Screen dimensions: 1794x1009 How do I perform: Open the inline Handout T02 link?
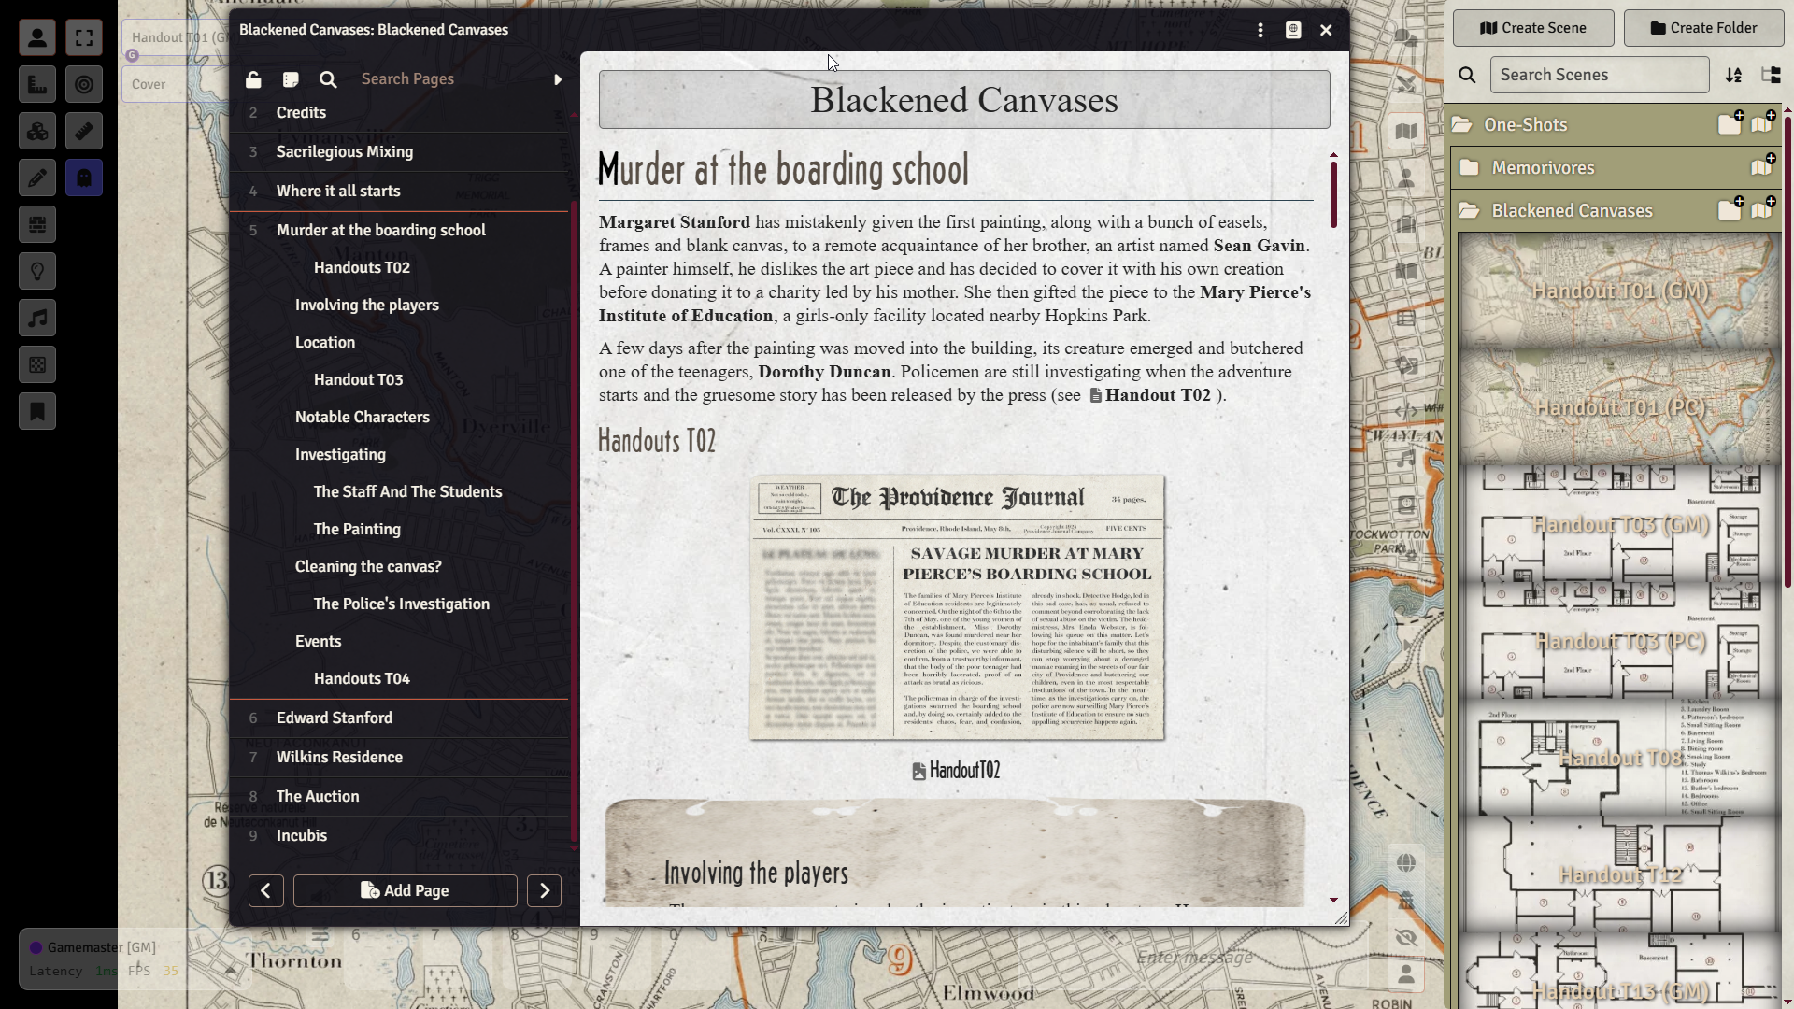[1151, 395]
